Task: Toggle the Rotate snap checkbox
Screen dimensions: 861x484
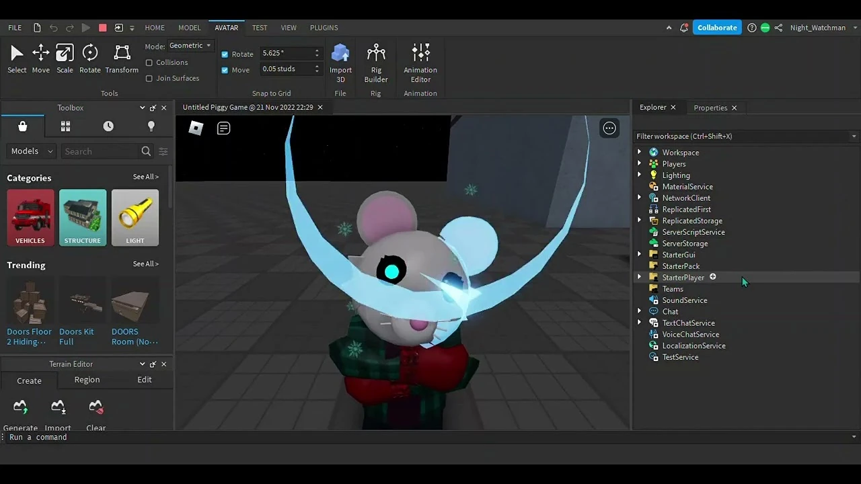Action: [x=225, y=54]
